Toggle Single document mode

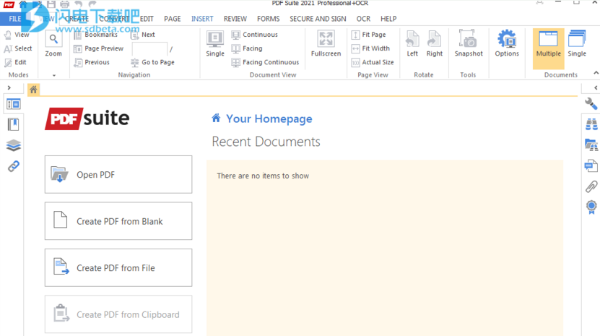[577, 44]
